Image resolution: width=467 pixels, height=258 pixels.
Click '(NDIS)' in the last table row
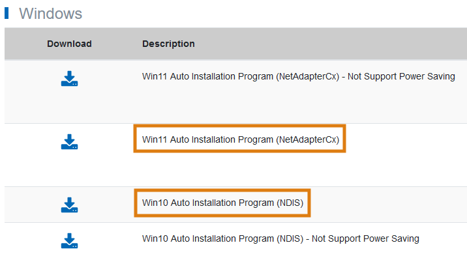click(x=290, y=238)
